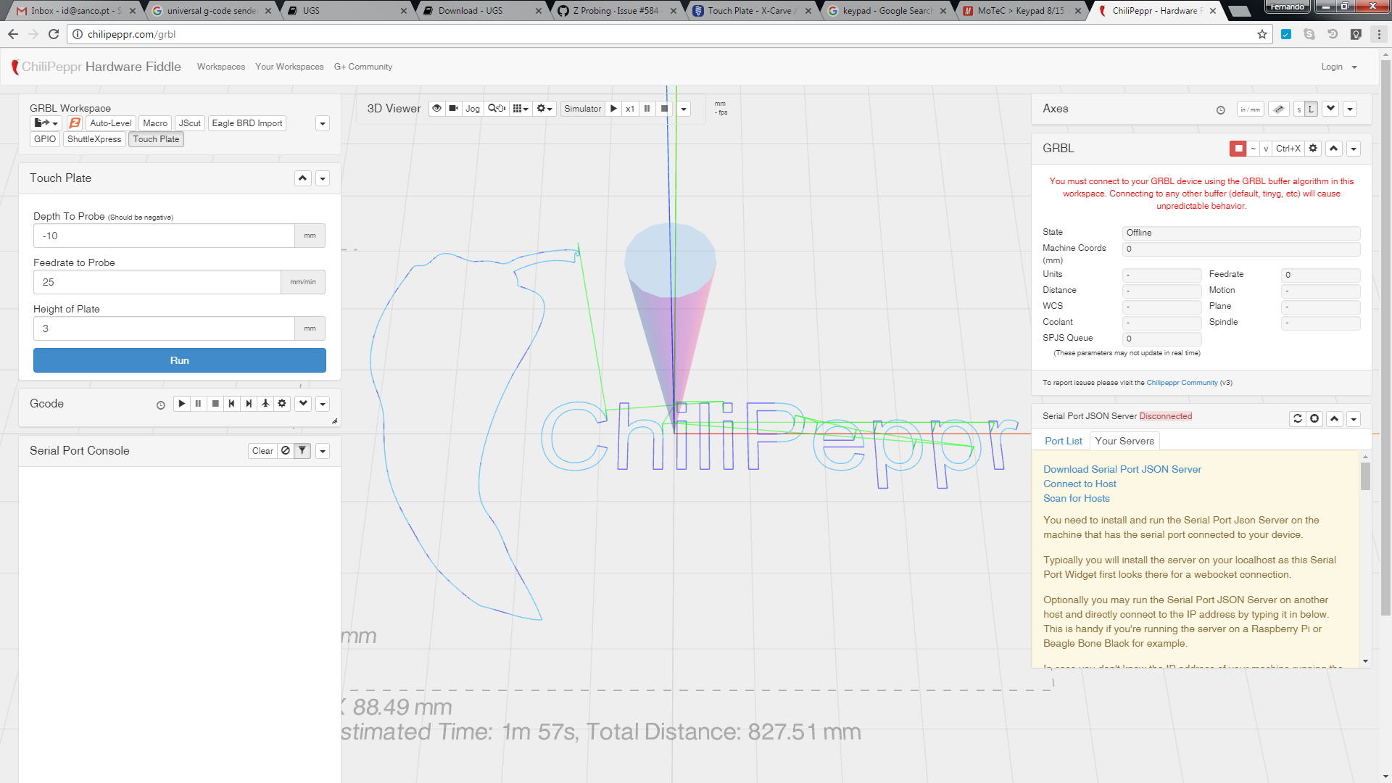Click the camera view icon in 3D Viewer

453,109
